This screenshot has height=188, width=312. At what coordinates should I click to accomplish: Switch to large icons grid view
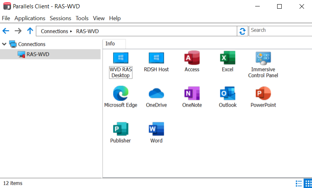pyautogui.click(x=308, y=183)
